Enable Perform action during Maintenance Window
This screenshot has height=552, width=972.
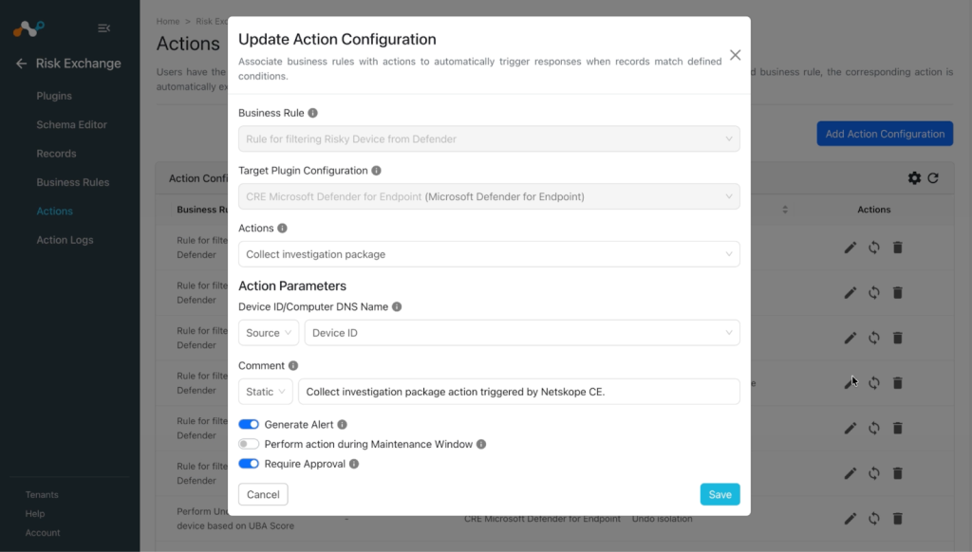point(249,444)
